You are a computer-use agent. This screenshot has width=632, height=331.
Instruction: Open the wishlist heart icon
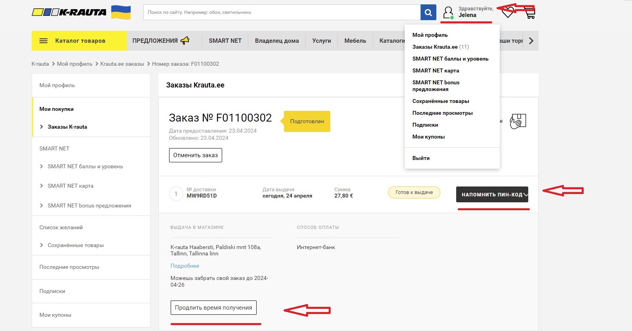[508, 12]
